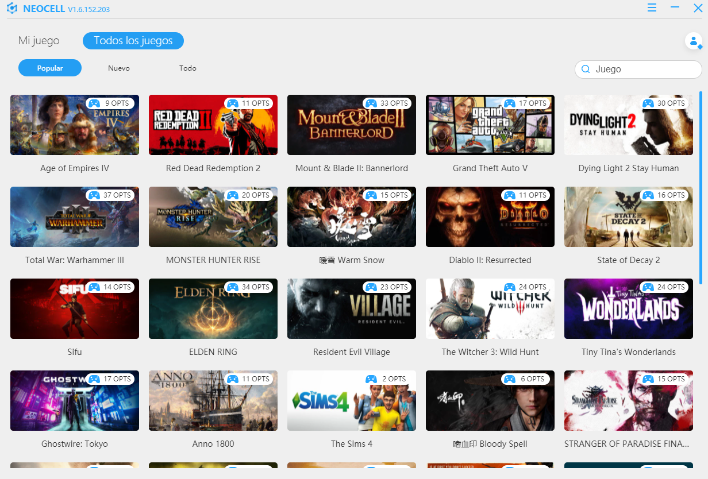
Task: Click the "Grand Theft Auto V" title text
Action: (490, 168)
